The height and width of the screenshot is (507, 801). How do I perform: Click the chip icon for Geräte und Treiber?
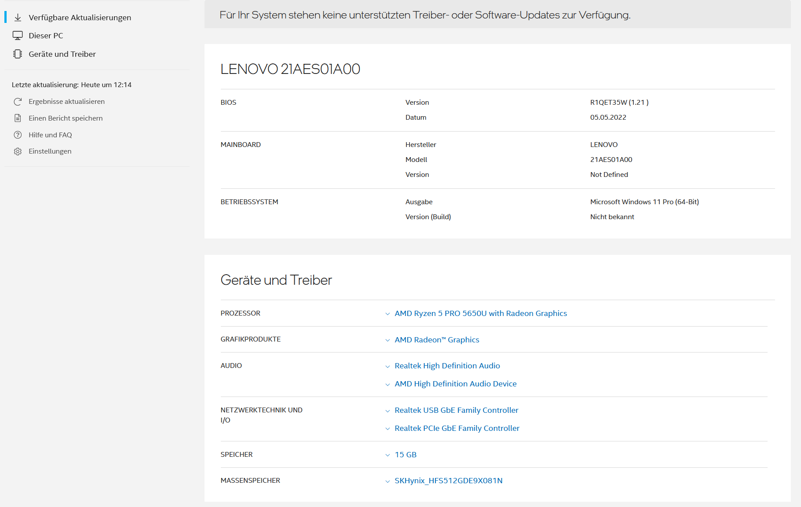pyautogui.click(x=18, y=54)
